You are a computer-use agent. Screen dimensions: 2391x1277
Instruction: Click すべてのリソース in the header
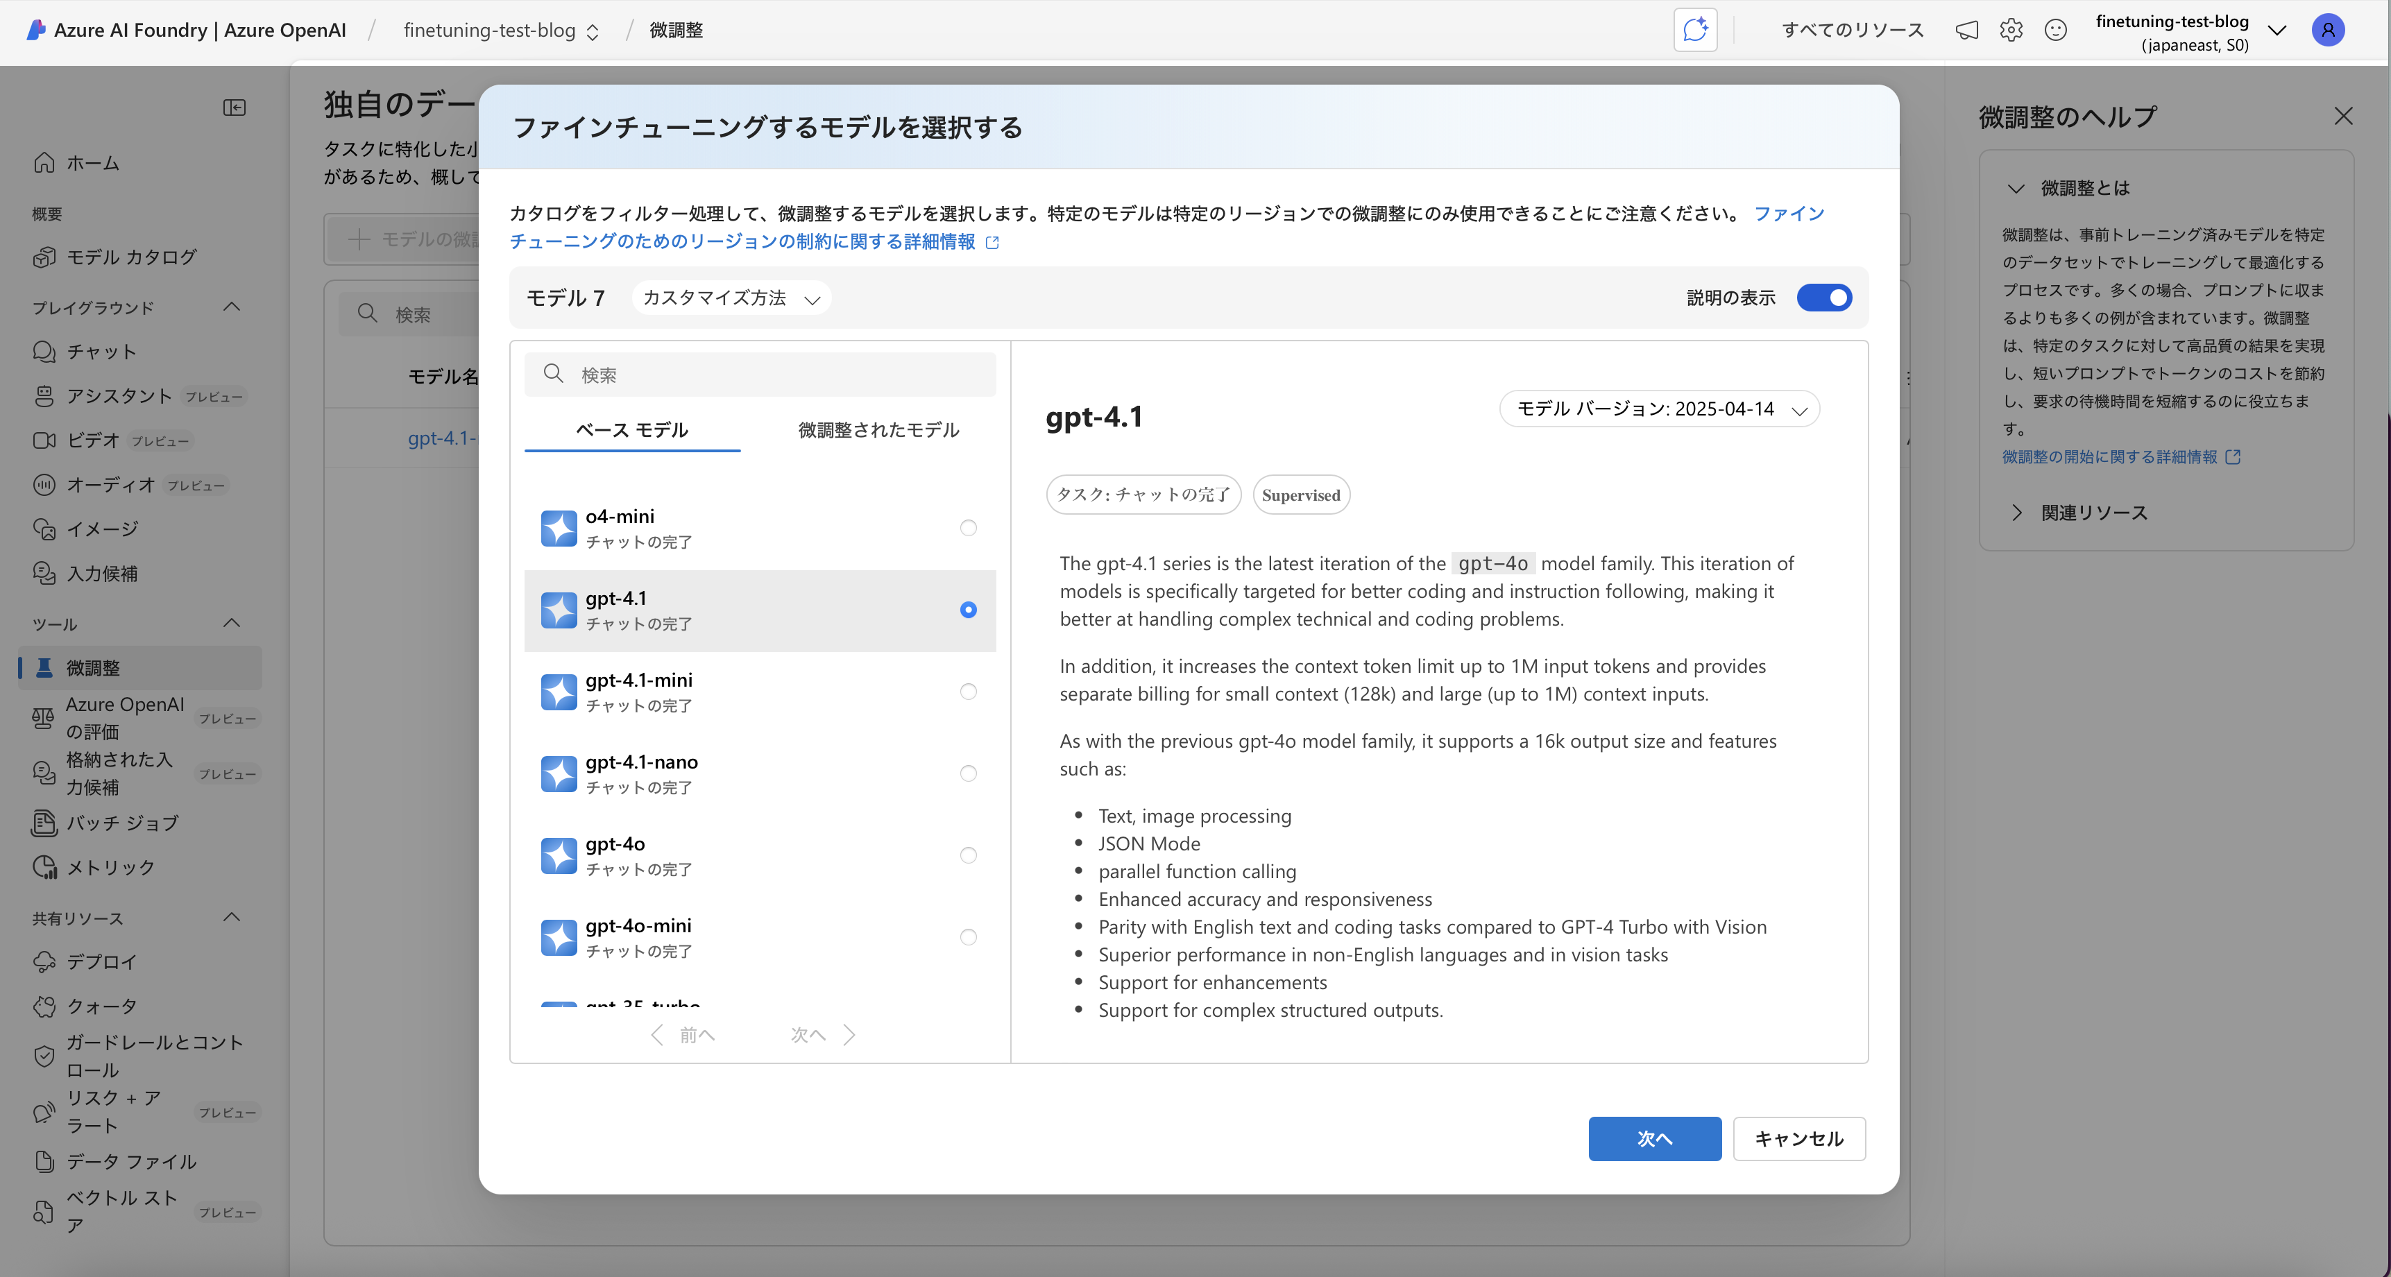click(x=1853, y=31)
